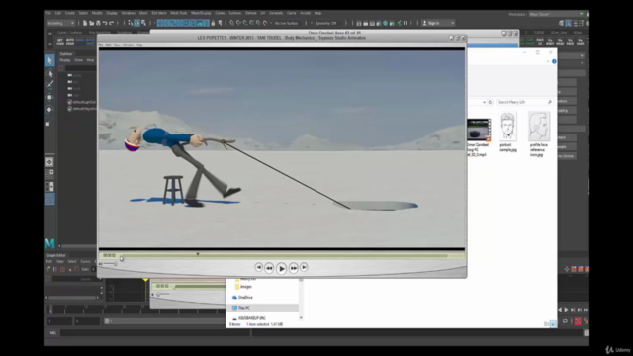The height and width of the screenshot is (356, 633).
Task: Switch to the Curves / Surfaces shelf tab
Action: (x=69, y=33)
